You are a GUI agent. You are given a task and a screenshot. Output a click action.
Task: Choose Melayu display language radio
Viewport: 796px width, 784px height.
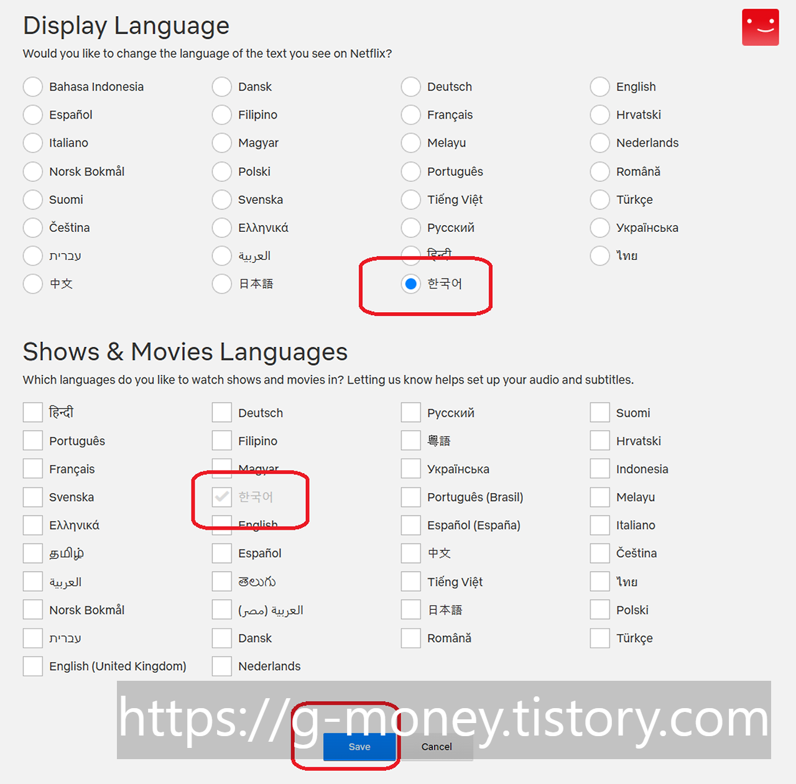coord(411,143)
